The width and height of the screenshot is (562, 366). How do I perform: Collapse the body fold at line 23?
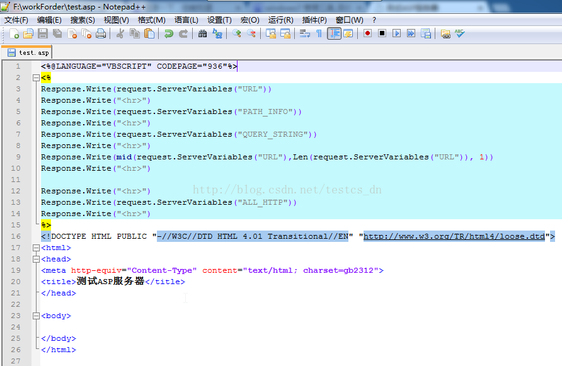(x=36, y=316)
